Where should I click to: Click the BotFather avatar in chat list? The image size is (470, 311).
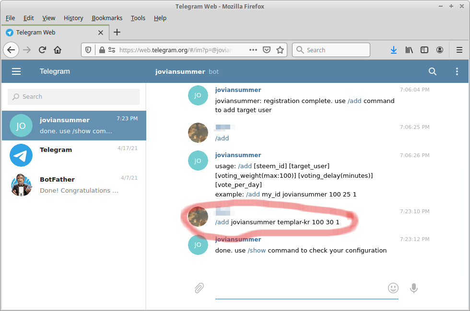click(x=21, y=185)
